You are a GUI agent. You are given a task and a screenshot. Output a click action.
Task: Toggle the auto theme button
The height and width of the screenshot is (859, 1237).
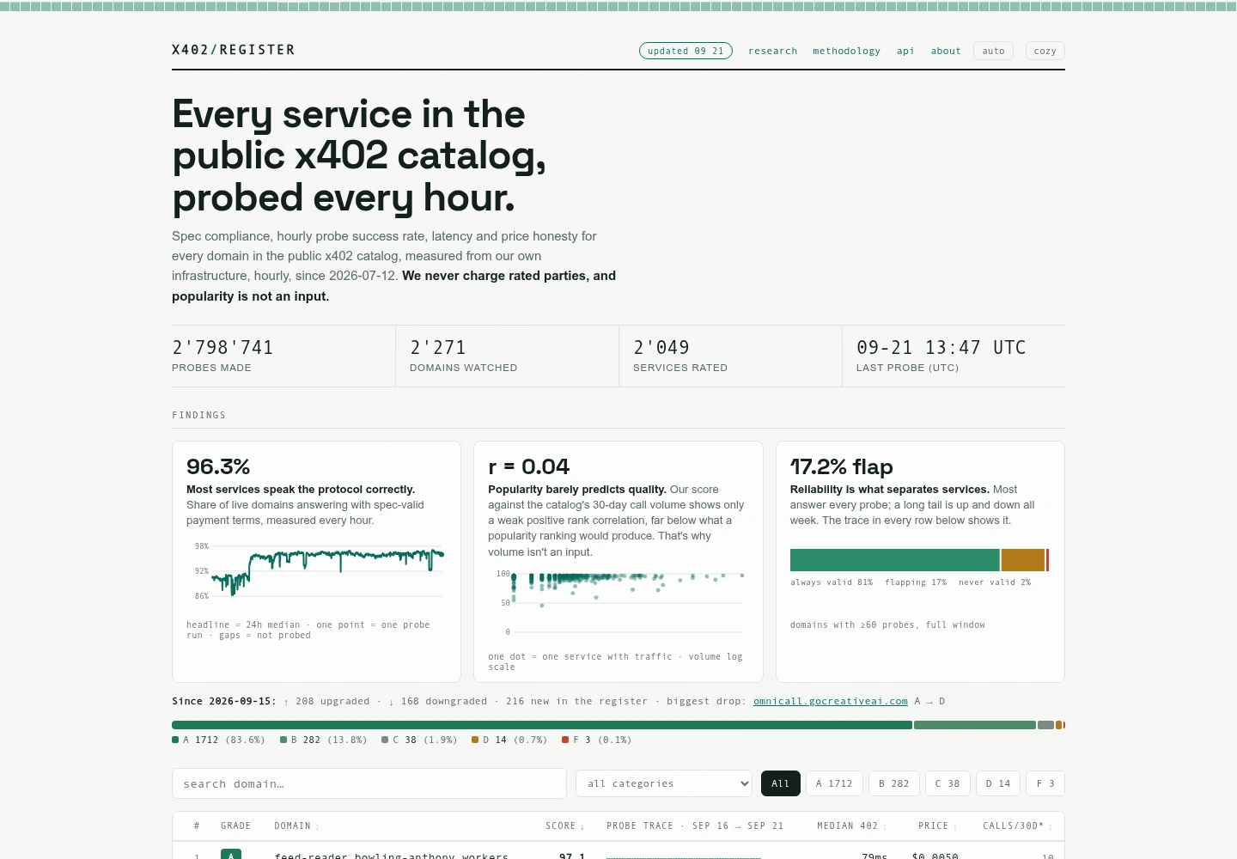(x=993, y=51)
